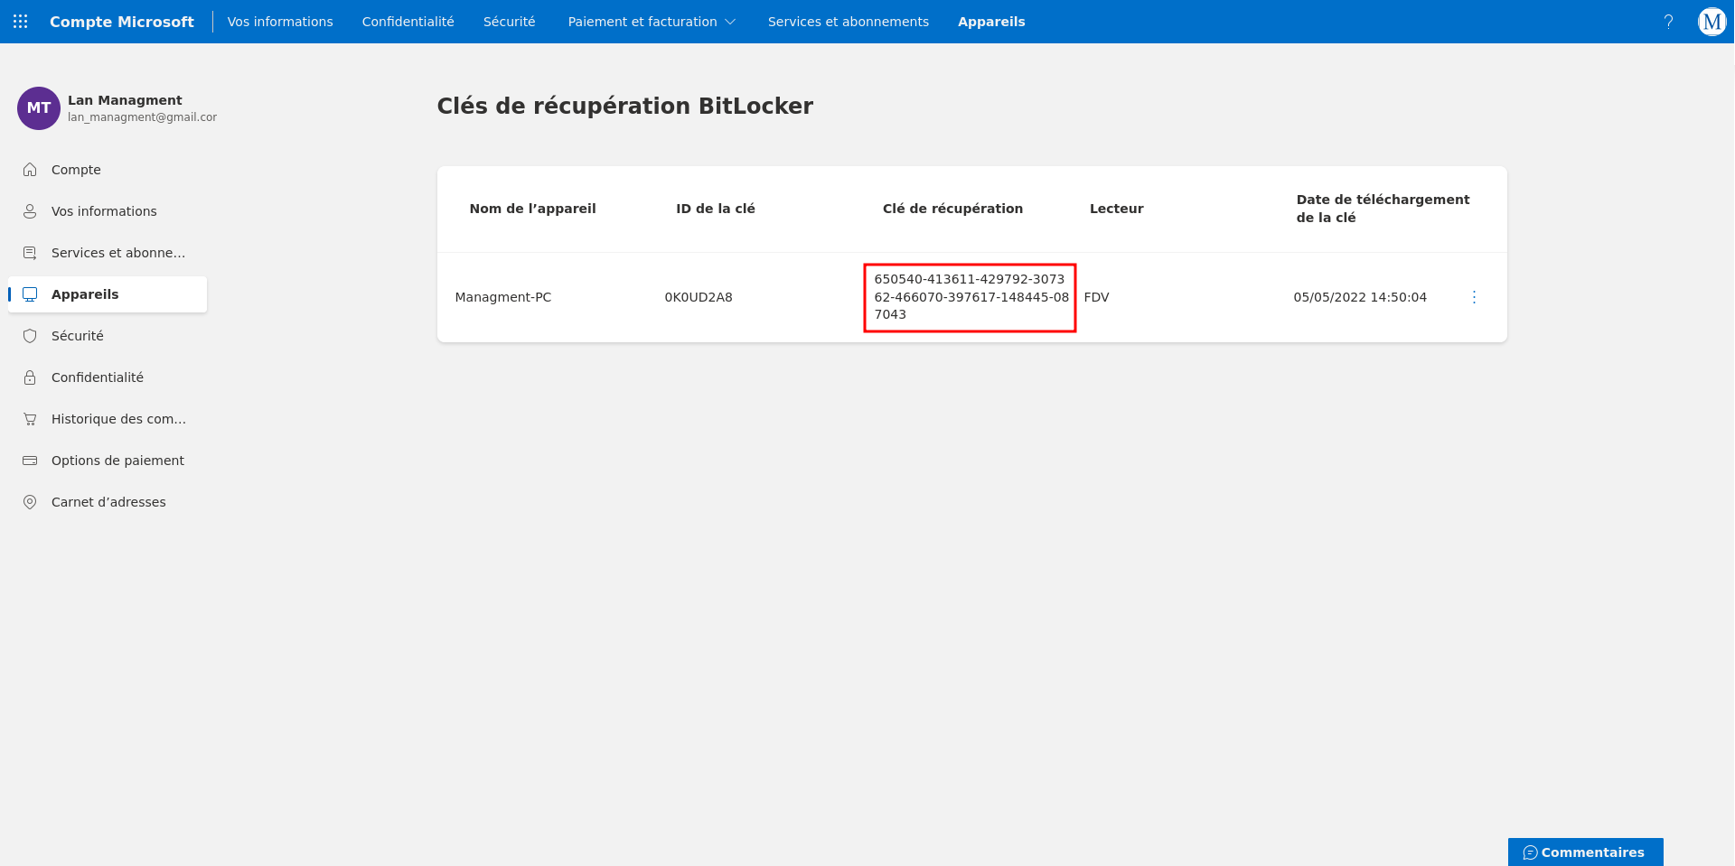Click the ID de la clé column header
The width and height of the screenshot is (1735, 866).
[x=716, y=209]
